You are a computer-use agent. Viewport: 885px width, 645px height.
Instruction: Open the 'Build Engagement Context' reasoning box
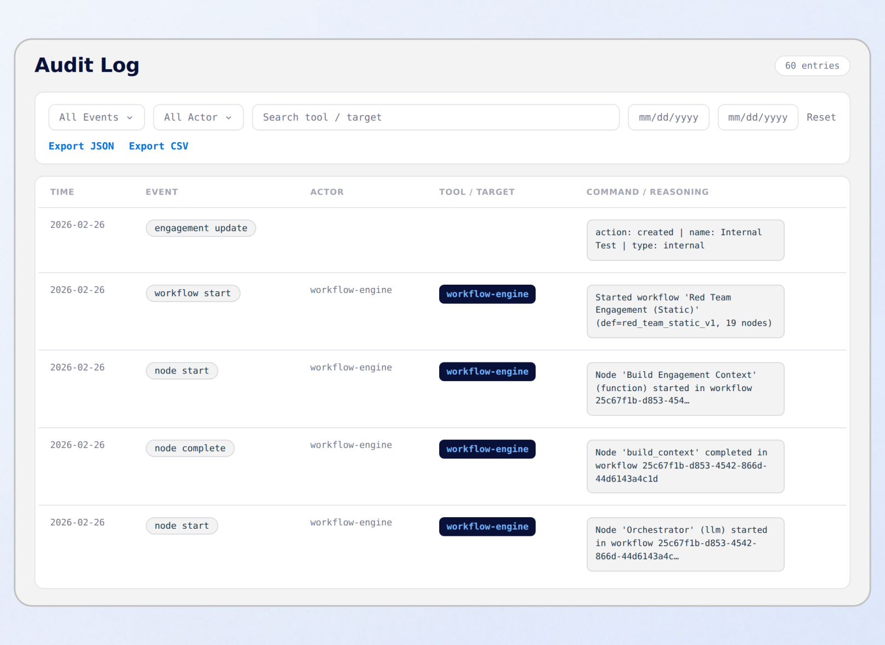[685, 389]
